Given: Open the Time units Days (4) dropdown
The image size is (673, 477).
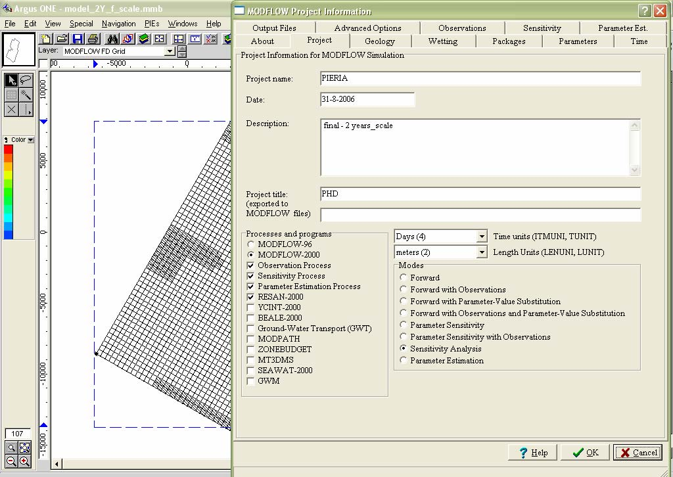Looking at the screenshot, I should [482, 237].
